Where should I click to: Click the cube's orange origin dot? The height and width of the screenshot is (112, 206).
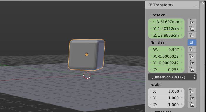[x=87, y=54]
